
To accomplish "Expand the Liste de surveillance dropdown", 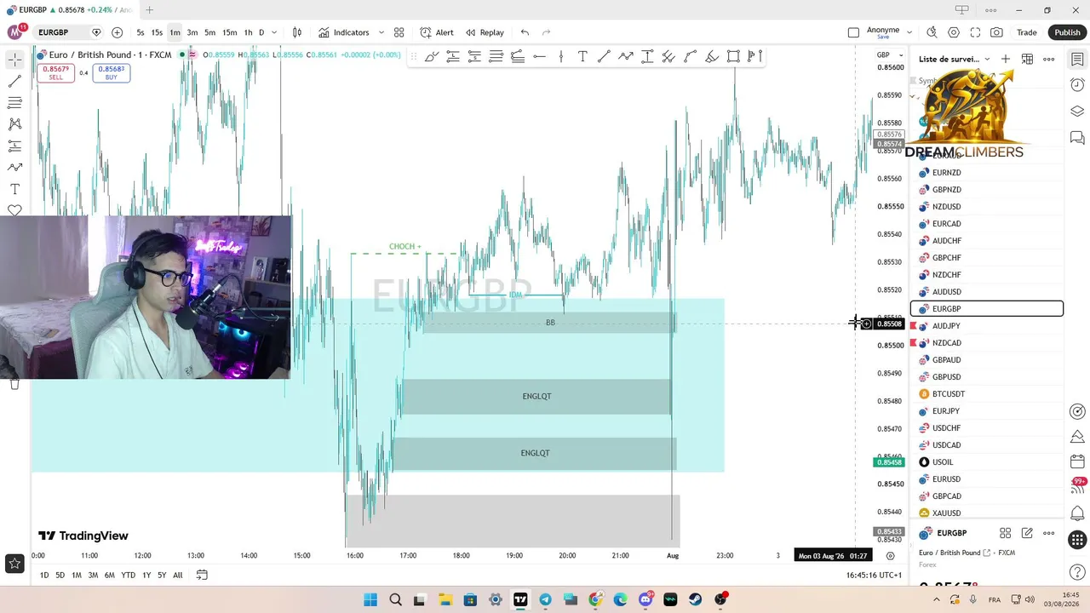I will [x=954, y=59].
